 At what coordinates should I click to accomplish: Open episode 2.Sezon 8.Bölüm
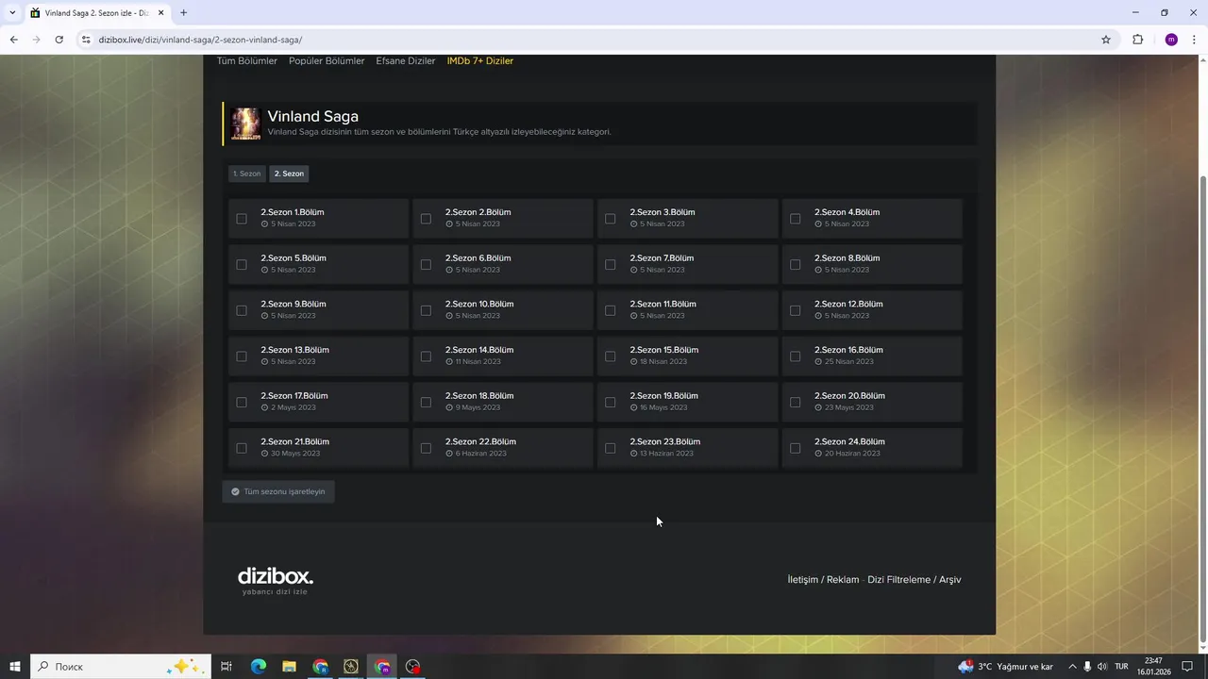pos(847,258)
